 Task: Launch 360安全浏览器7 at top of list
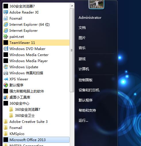(36, 6)
